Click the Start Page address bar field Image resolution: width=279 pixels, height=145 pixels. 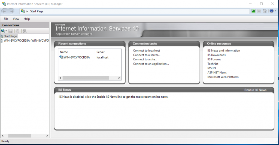click(135, 11)
